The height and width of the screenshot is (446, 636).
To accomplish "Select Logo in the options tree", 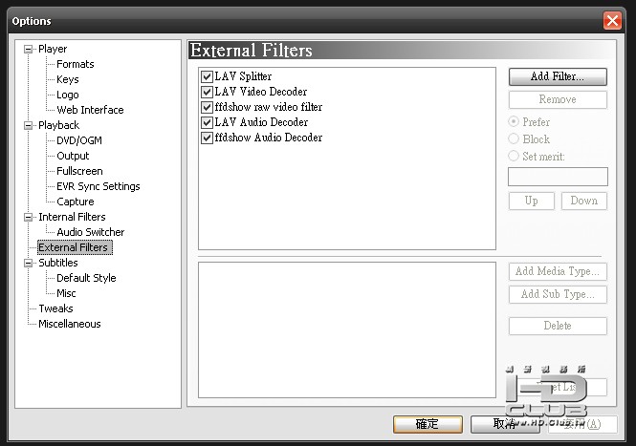I will click(67, 95).
